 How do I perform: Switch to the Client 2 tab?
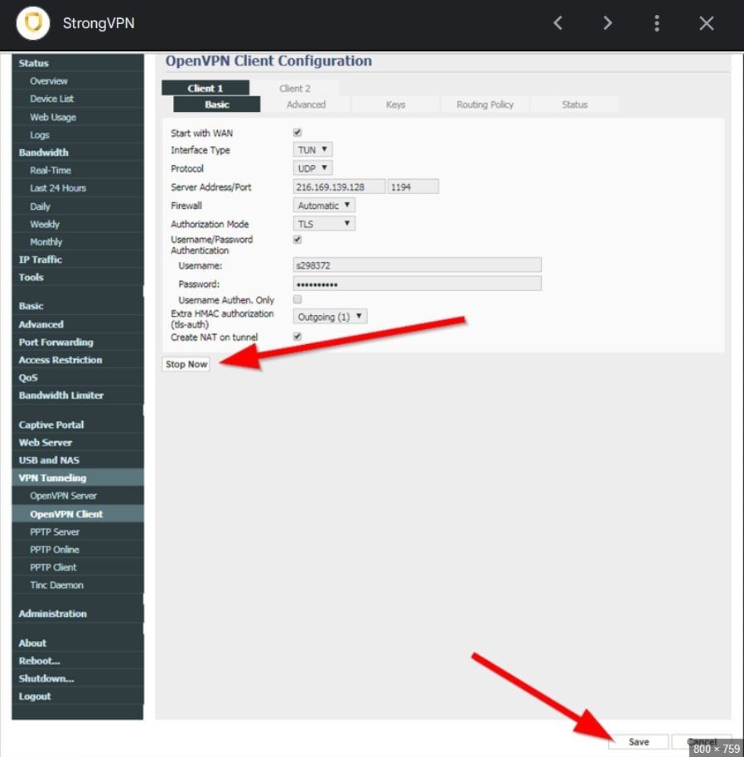tap(295, 88)
